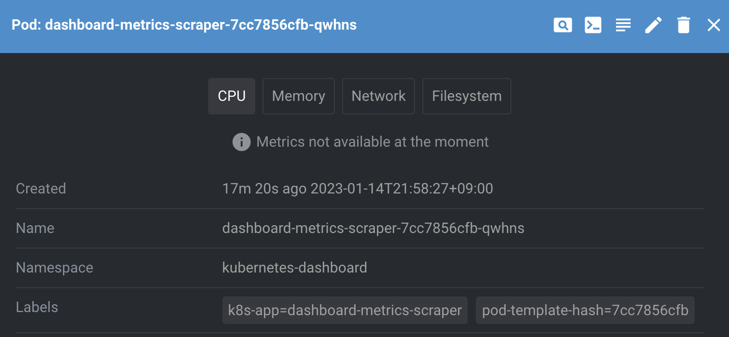Click the kubernetes-dashboard namespace value

(295, 268)
